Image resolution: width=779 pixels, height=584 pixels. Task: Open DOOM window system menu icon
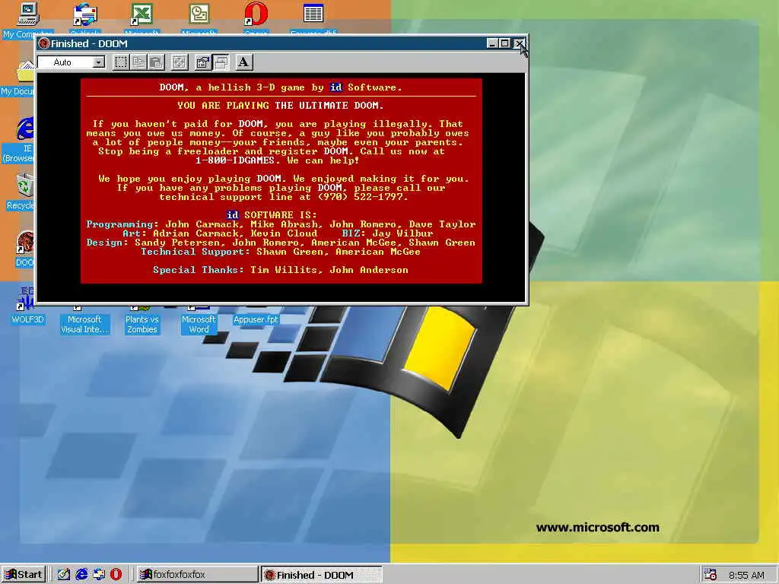coord(43,43)
